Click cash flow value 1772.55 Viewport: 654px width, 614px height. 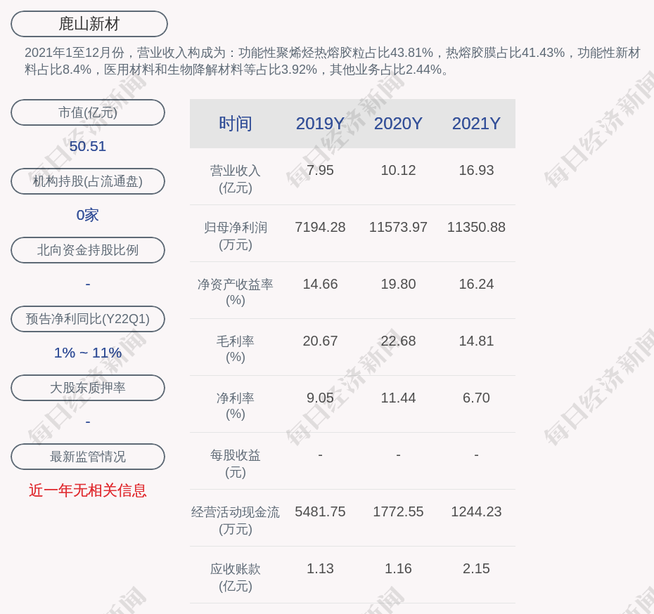tap(398, 511)
